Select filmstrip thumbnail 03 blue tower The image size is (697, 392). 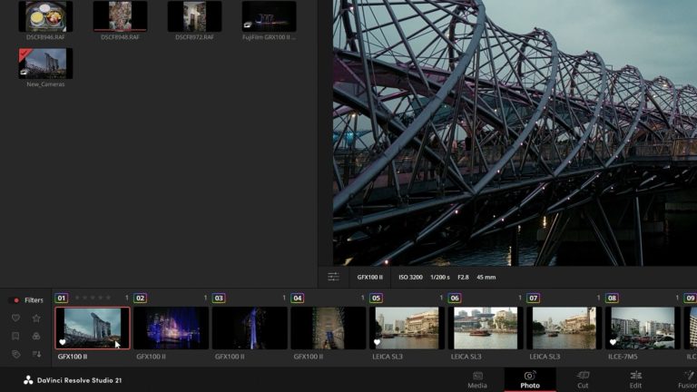(250, 328)
